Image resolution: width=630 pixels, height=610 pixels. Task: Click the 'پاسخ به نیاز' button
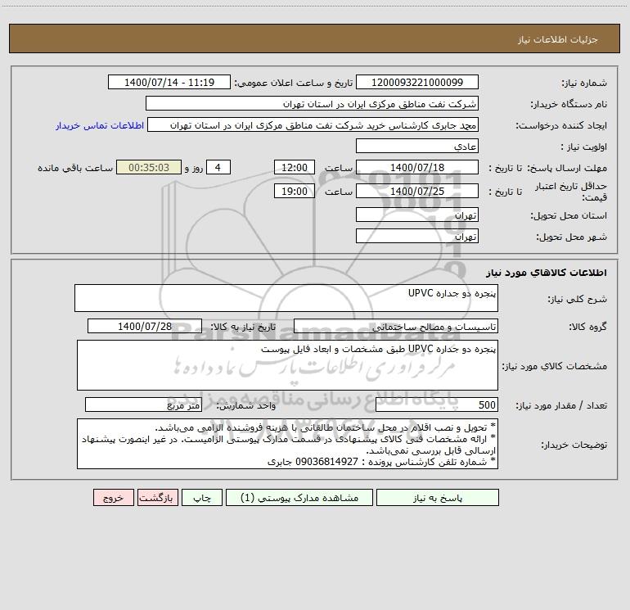tap(437, 498)
